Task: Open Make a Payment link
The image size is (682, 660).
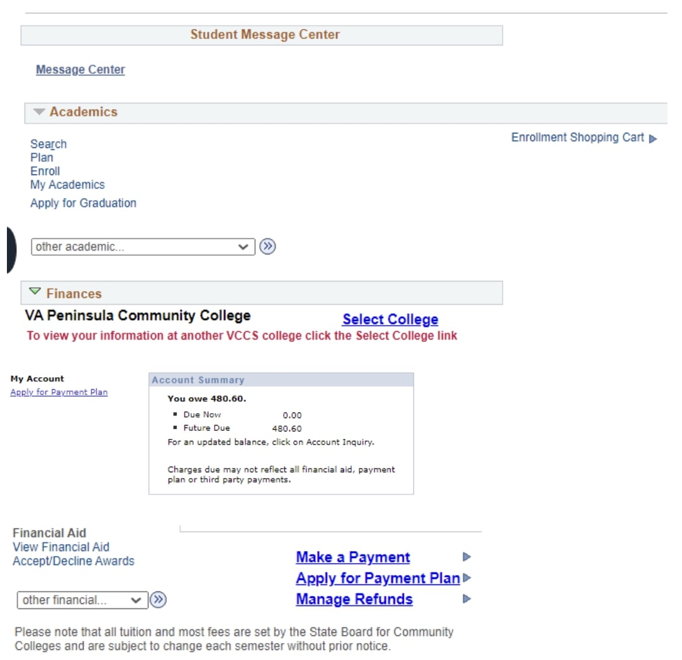Action: (x=353, y=557)
